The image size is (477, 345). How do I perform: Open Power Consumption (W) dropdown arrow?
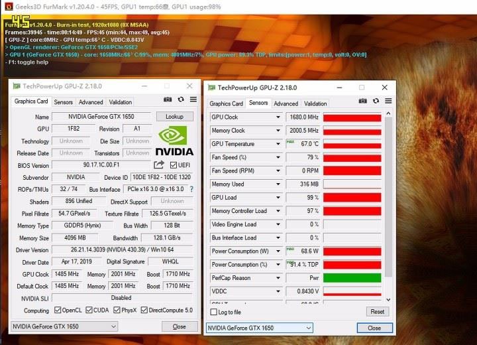[x=278, y=251]
